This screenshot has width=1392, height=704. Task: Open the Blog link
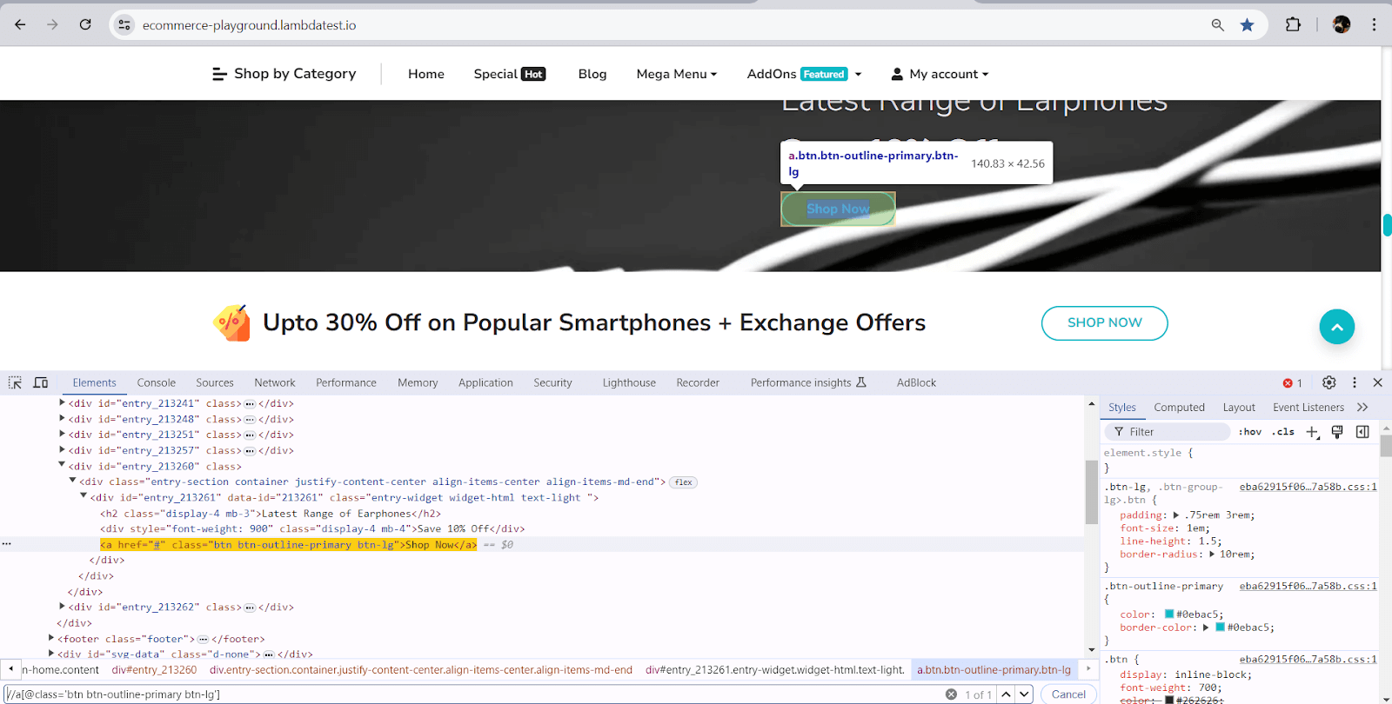pos(592,74)
